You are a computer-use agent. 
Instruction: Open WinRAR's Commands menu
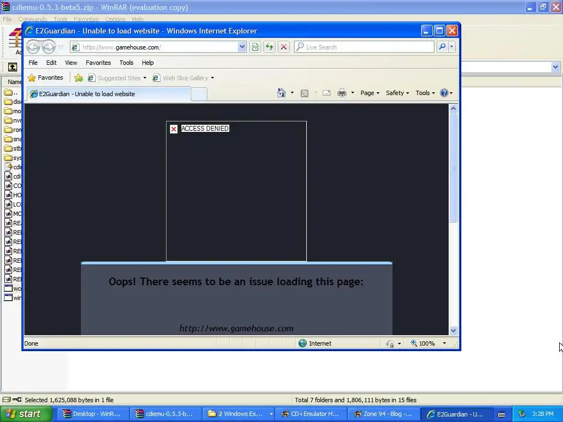(x=32, y=19)
